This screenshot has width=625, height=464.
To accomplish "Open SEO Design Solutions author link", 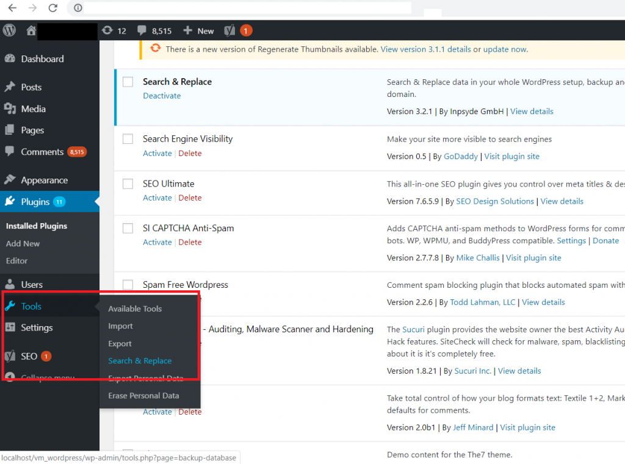I will (x=495, y=202).
